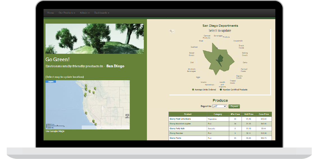Click the Layers button on map
316x159 pixels.
click(x=51, y=82)
